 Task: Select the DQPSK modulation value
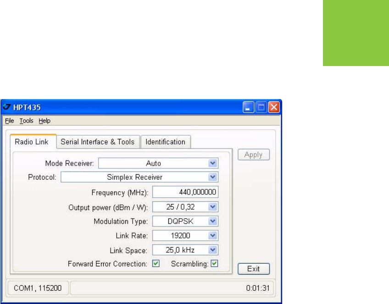pos(180,221)
